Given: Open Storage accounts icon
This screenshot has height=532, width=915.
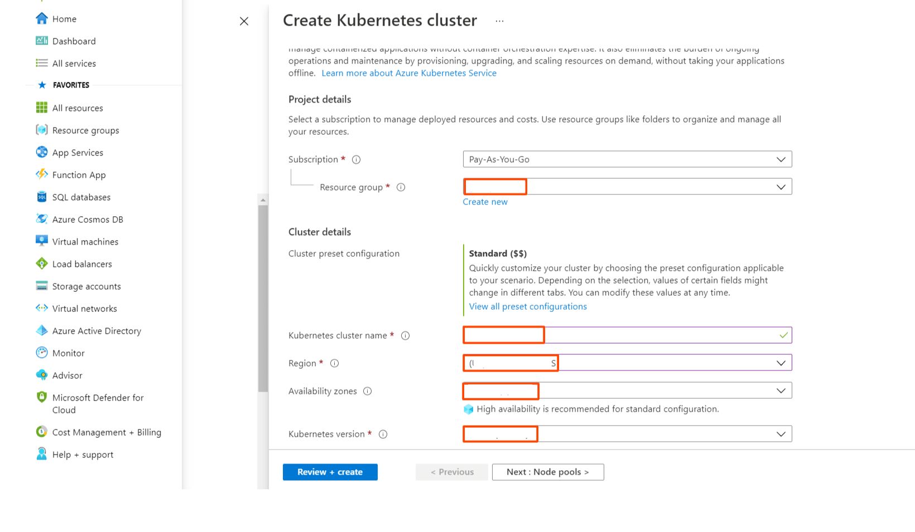Looking at the screenshot, I should (42, 286).
